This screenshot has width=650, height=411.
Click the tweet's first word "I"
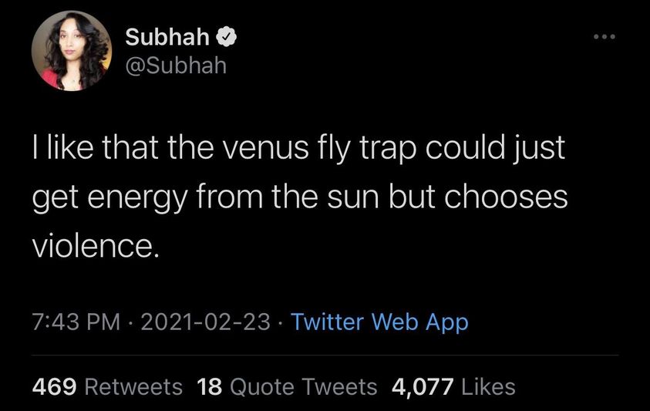pos(36,149)
